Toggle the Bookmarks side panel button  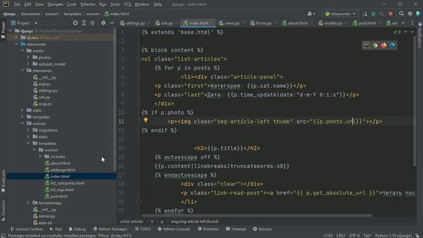coord(3,181)
